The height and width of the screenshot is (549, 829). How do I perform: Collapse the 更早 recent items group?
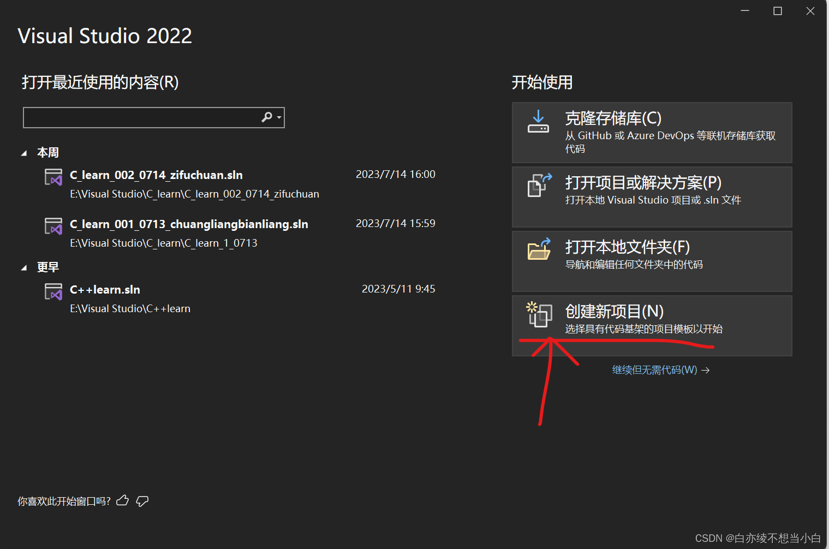(x=24, y=267)
